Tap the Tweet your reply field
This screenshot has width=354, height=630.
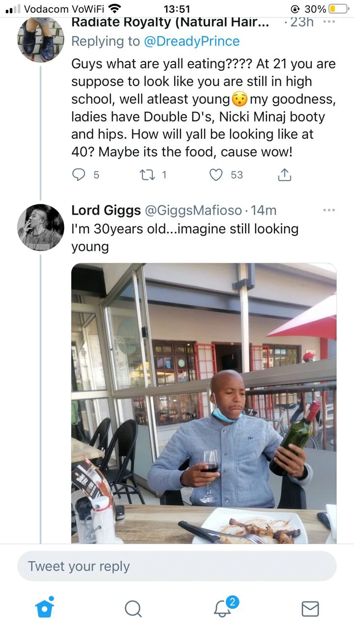click(x=177, y=566)
